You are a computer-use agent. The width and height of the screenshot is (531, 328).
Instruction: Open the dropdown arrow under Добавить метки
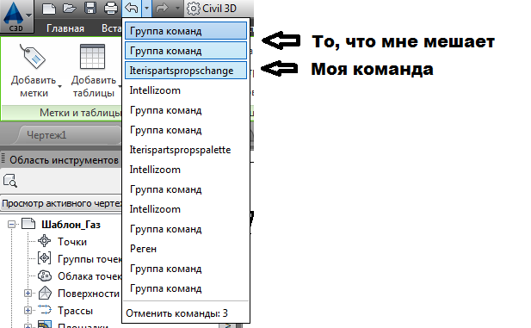(x=59, y=86)
